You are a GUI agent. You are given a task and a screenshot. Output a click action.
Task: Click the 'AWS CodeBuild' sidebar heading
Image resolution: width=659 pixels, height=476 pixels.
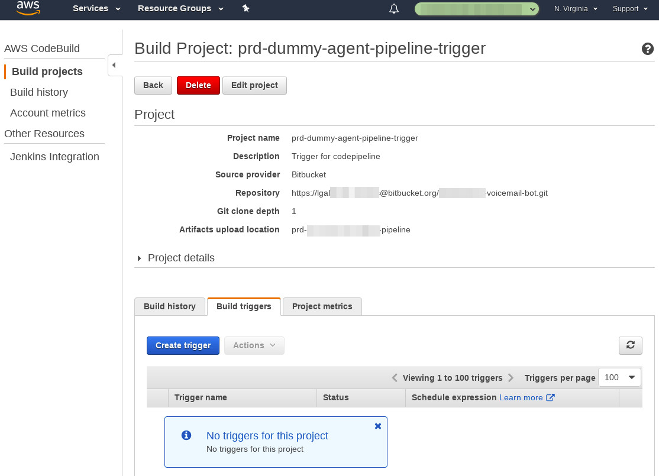tap(42, 48)
